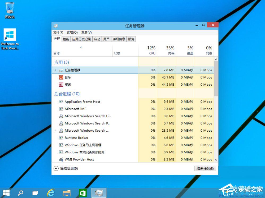Click the Start button
Screen dimensions: 265x198
point(6,192)
